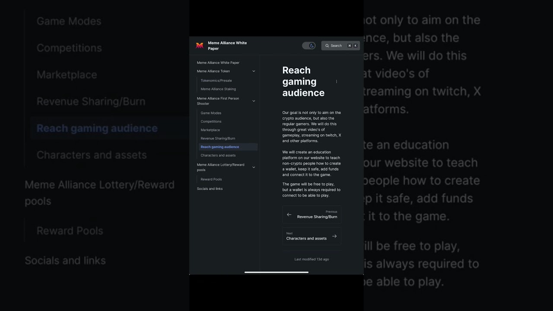Collapse the Lottery/Reward pools section chevron
This screenshot has width=553, height=311.
(x=254, y=167)
